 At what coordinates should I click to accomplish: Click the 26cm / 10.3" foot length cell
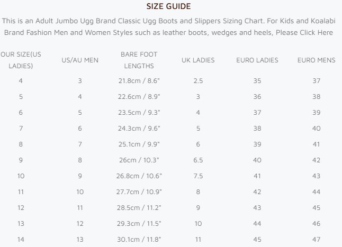click(x=139, y=159)
